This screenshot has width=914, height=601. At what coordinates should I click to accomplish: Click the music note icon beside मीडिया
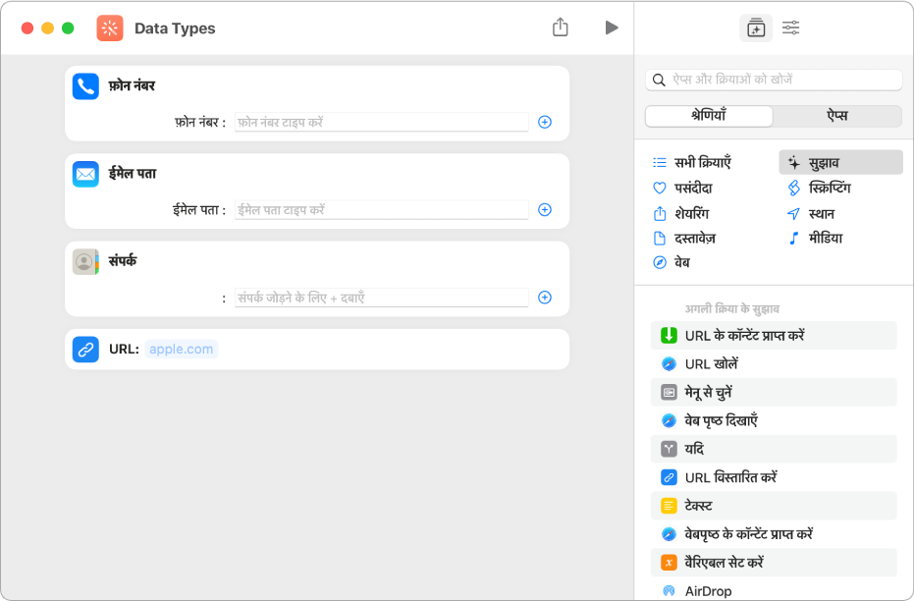click(793, 238)
